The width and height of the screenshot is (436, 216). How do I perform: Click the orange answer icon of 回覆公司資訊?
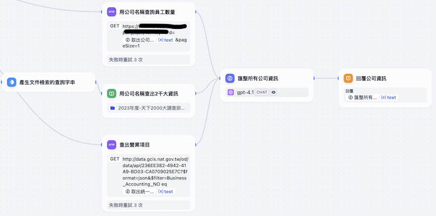click(348, 78)
